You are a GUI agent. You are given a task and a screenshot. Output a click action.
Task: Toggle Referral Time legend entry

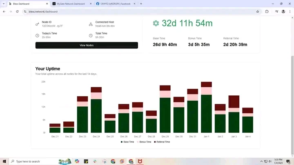[x=162, y=142]
